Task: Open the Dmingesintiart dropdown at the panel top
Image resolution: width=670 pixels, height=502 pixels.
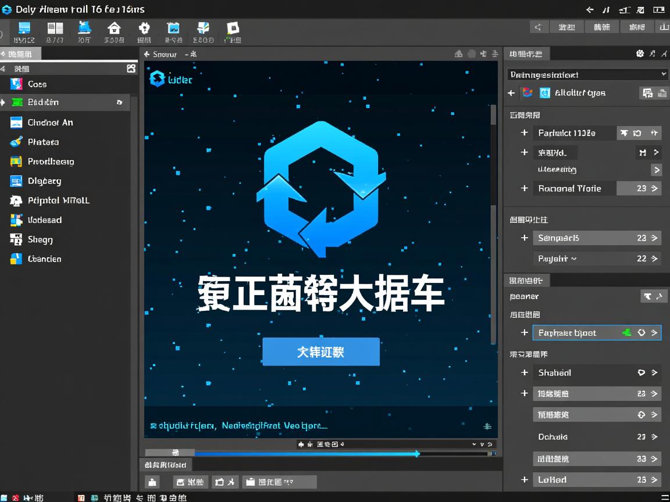Action: coord(586,74)
